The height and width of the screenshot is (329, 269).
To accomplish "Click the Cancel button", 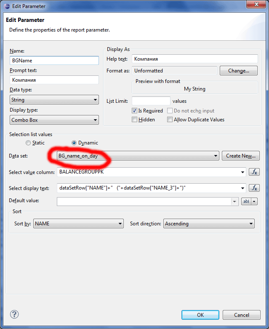I will click(x=242, y=315).
